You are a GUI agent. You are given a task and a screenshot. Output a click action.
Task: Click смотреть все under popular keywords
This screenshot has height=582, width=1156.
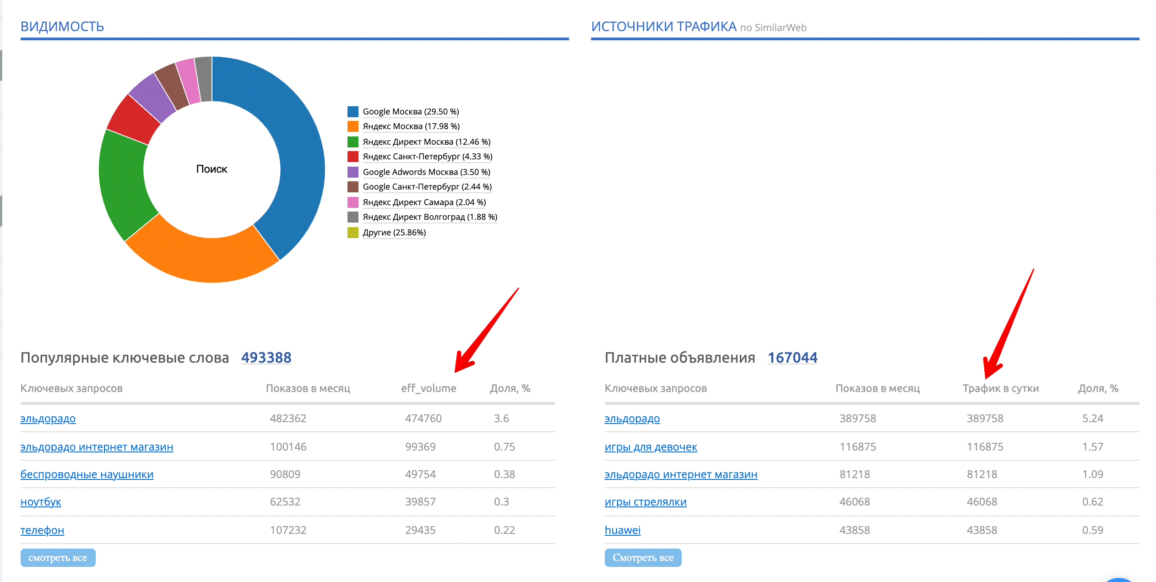click(x=58, y=558)
